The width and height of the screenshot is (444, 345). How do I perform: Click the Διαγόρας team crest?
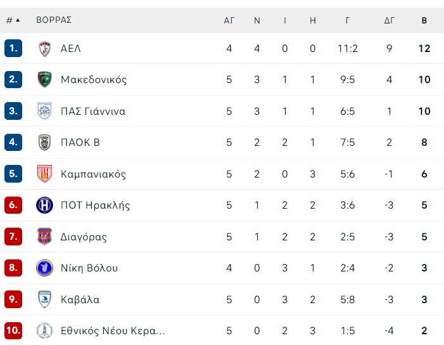pyautogui.click(x=45, y=236)
